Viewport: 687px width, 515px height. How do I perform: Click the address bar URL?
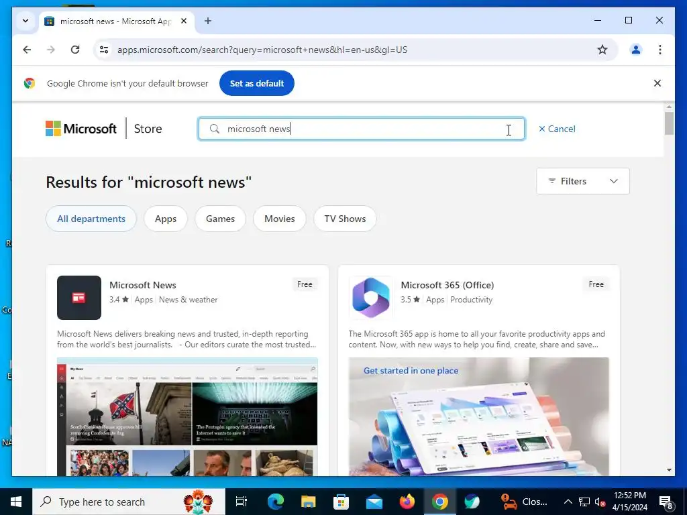[x=262, y=50]
